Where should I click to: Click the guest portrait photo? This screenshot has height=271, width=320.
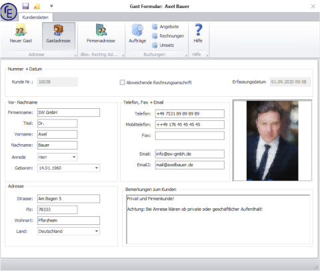coord(272,141)
